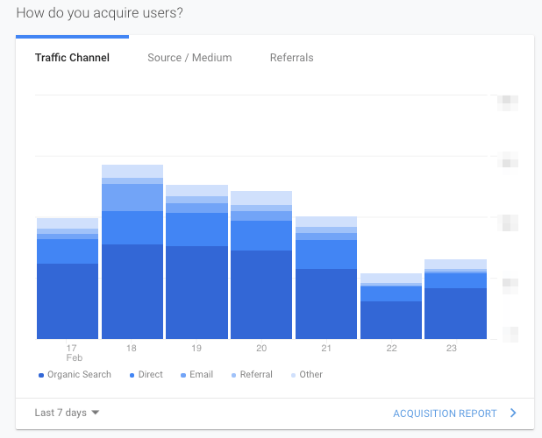The image size is (542, 438).
Task: Click the Organic Search segment for Feb 22
Action: point(391,320)
